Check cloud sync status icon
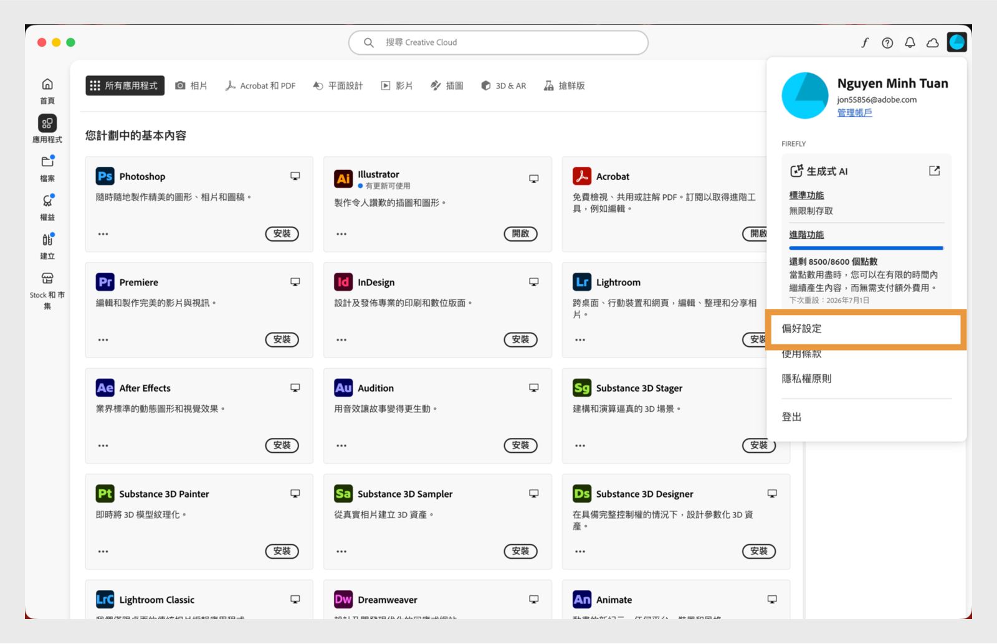The height and width of the screenshot is (644, 997). click(932, 42)
